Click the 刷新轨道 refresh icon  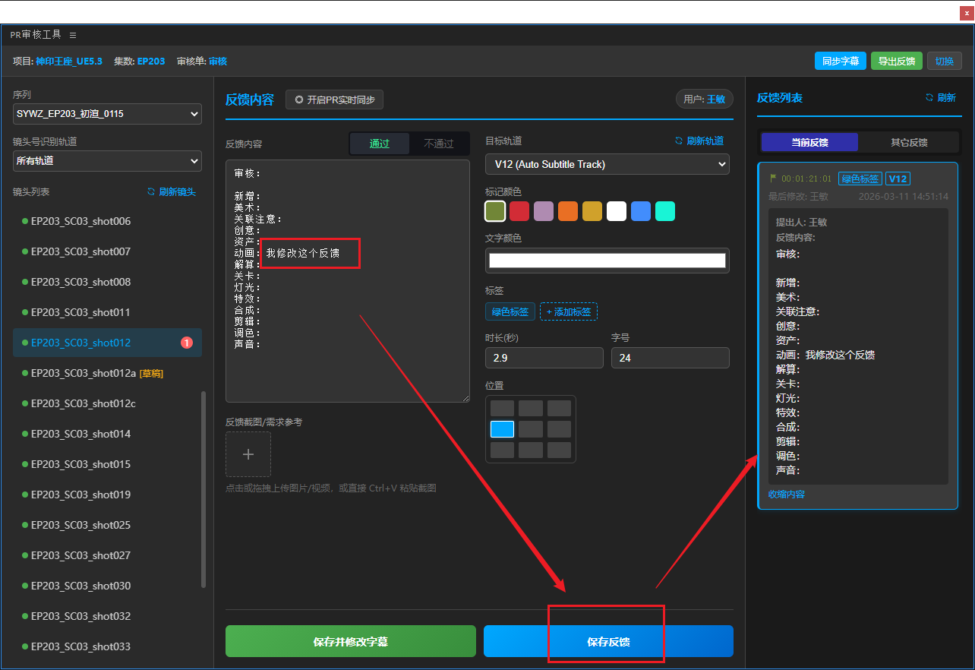[x=680, y=141]
